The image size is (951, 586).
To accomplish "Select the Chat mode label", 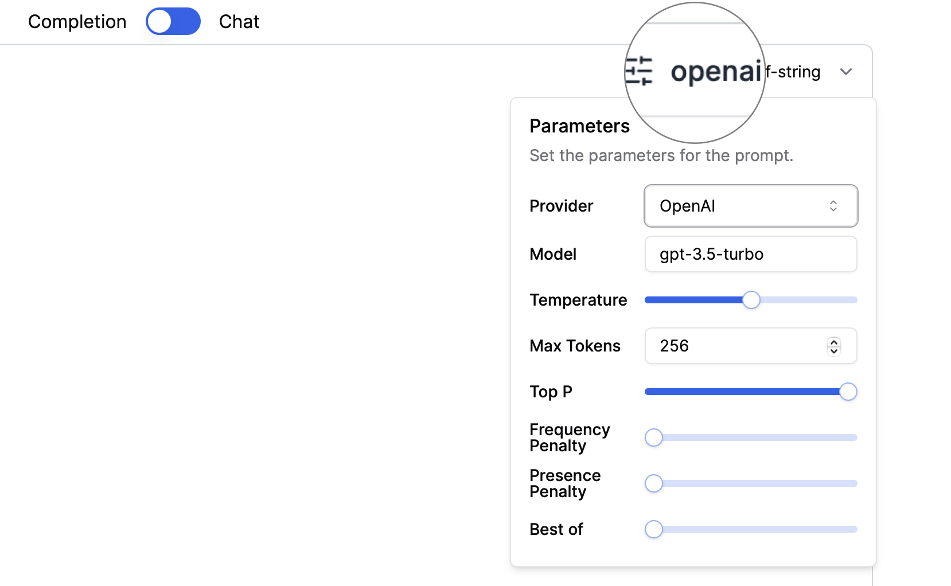I will coord(239,22).
